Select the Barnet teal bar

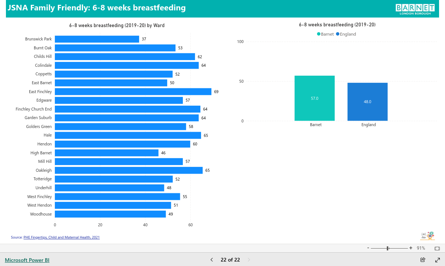(x=314, y=98)
